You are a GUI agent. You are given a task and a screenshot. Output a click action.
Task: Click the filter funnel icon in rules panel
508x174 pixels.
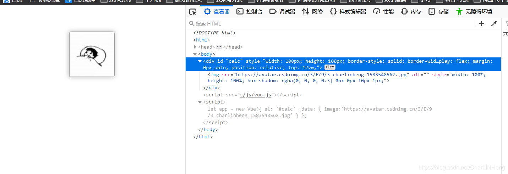[x=506, y=24]
